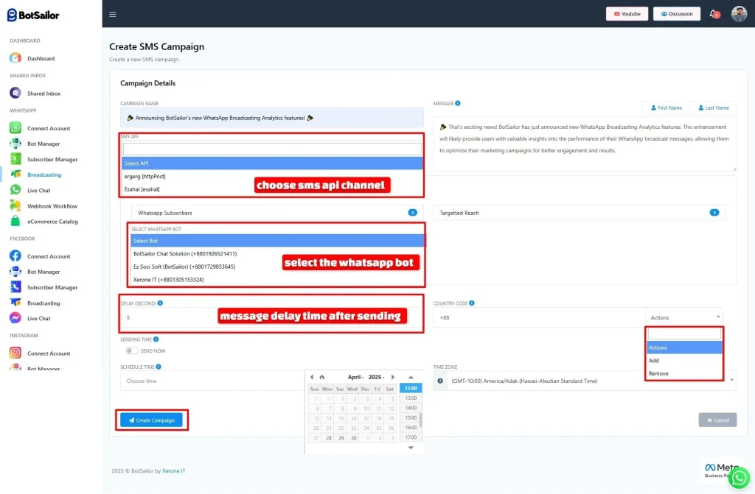Click the Campaign Name input field

(272, 118)
